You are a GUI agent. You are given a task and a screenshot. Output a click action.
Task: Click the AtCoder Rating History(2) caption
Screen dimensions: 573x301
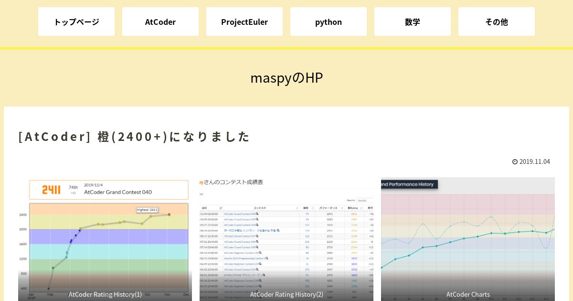pyautogui.click(x=286, y=294)
